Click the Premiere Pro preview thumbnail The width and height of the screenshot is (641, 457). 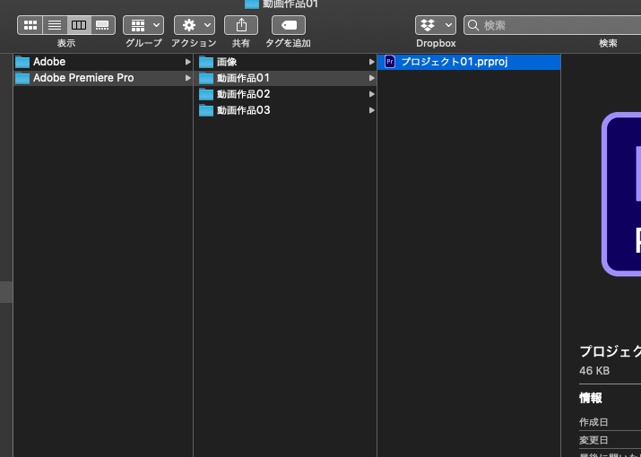coord(622,193)
